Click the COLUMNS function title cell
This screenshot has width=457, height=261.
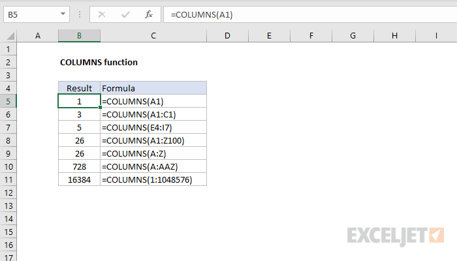coord(98,62)
